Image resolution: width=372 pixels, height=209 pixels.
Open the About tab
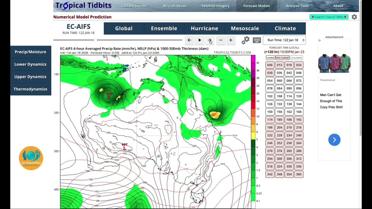pos(338,6)
